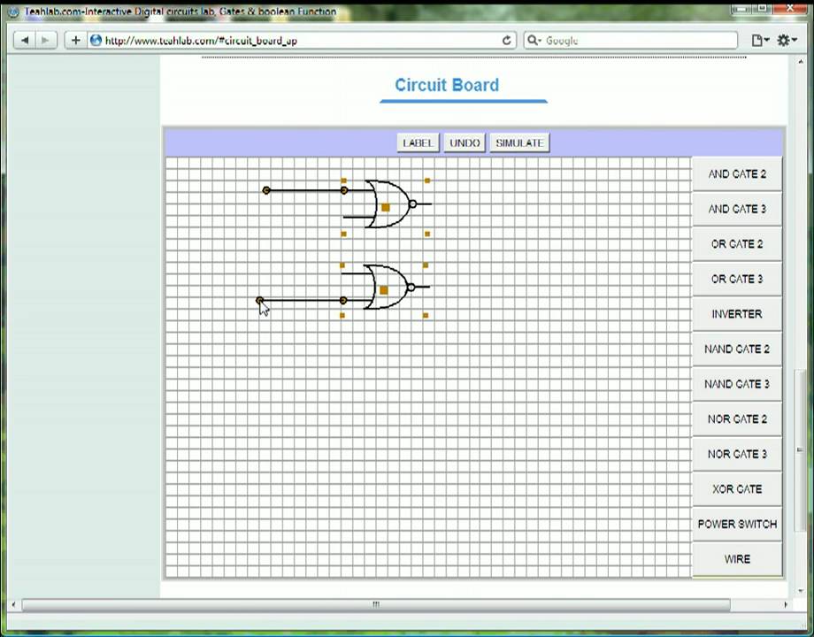Select OR GATE 3 component

click(737, 280)
